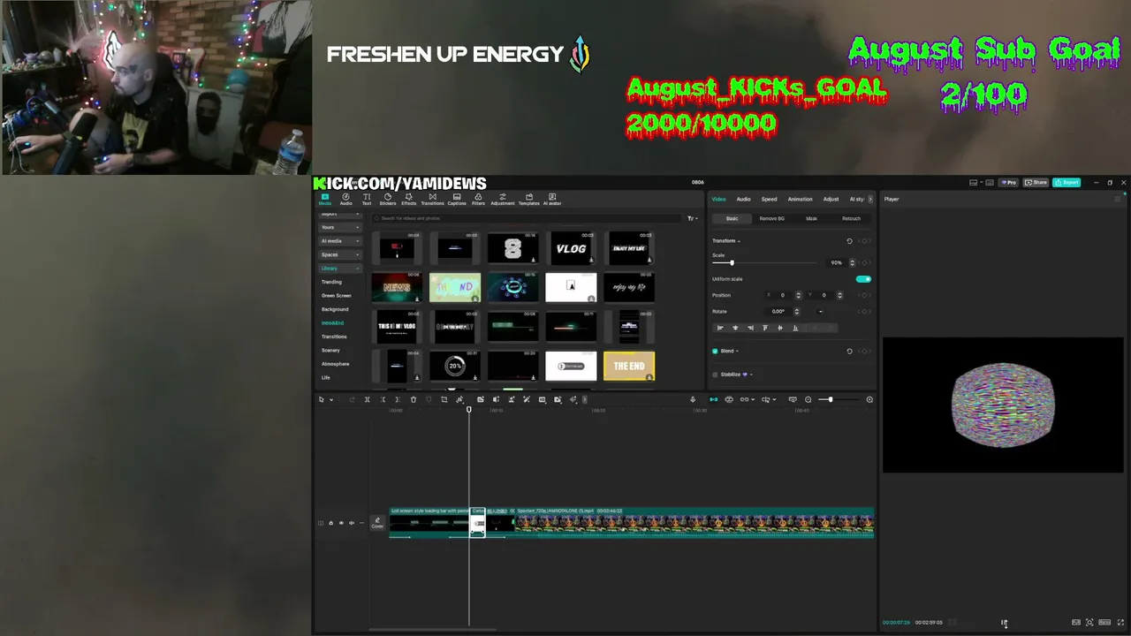Open the Adjustment panel icon
This screenshot has height=636, width=1131.
point(502,199)
